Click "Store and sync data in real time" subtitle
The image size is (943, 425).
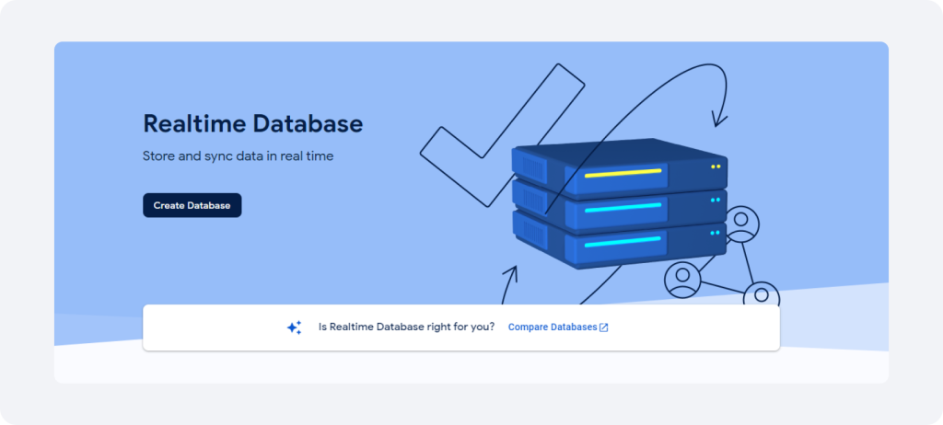(239, 156)
